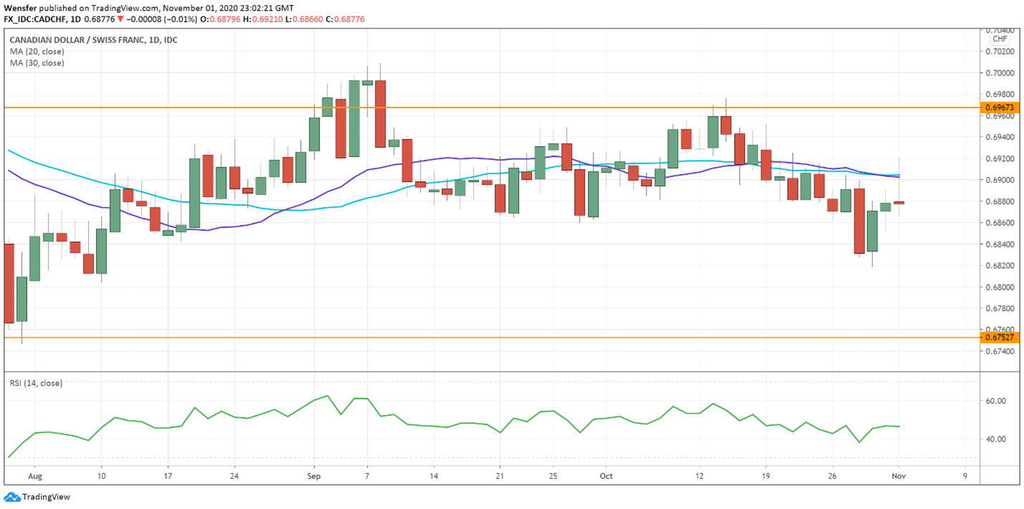
Task: Click the 40.00 level on RSI axis
Action: pos(995,439)
